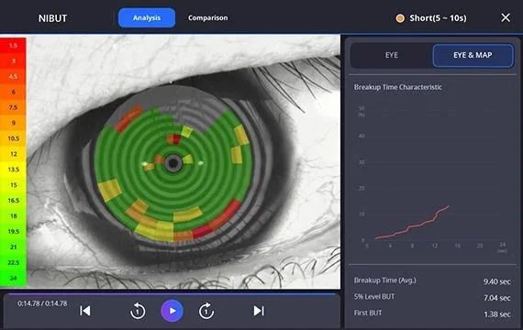Click the Breakup Time Characteristic heading
The image size is (523, 330).
coord(398,87)
